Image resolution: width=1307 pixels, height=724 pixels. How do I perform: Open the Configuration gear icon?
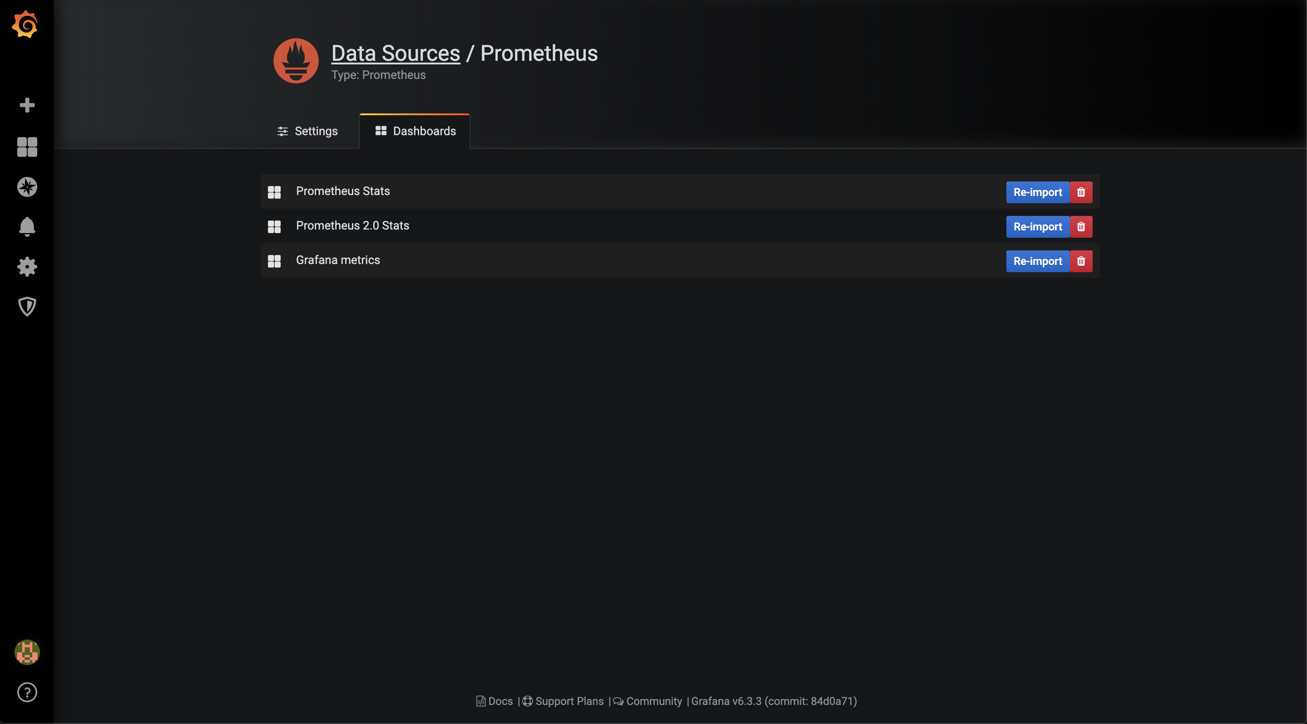click(x=27, y=266)
